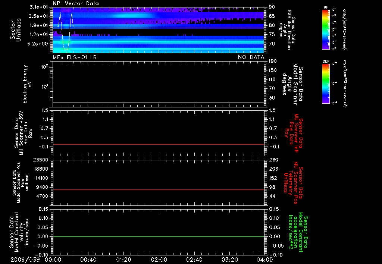Click the red 'MU Scanner Pos Telemetry' label

point(293,183)
